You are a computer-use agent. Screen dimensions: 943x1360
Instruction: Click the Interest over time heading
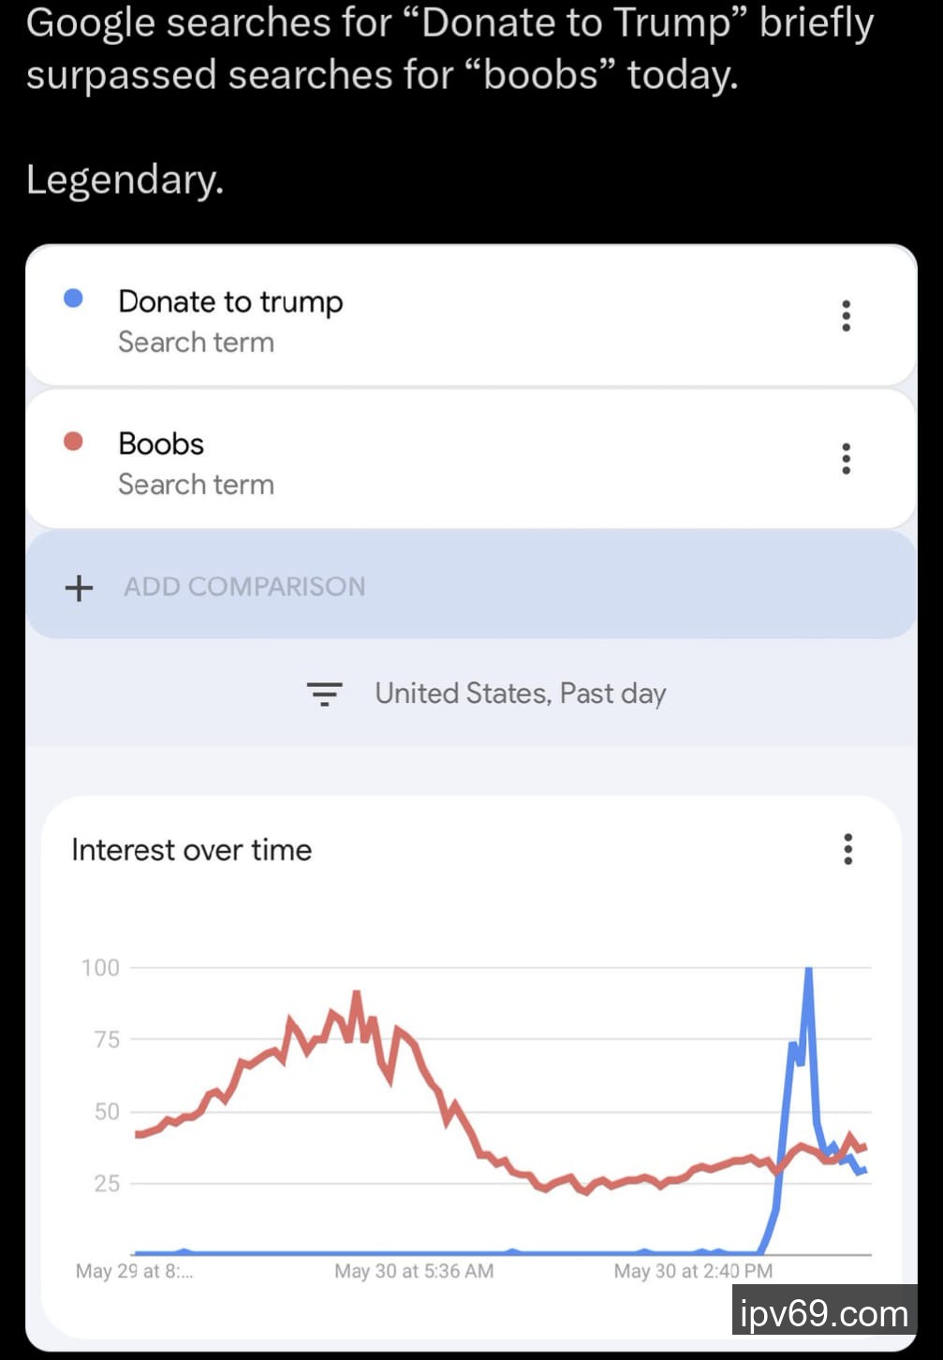(x=192, y=850)
